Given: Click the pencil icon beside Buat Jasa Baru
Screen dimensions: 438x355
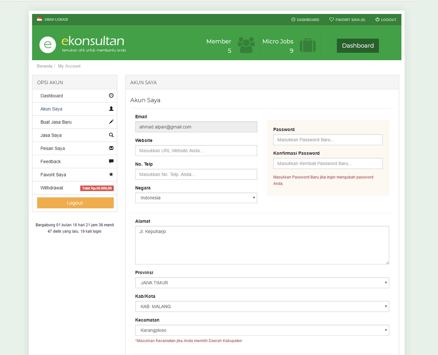Looking at the screenshot, I should (x=111, y=122).
